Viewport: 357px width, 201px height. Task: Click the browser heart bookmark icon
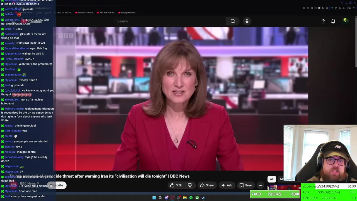[327, 8]
